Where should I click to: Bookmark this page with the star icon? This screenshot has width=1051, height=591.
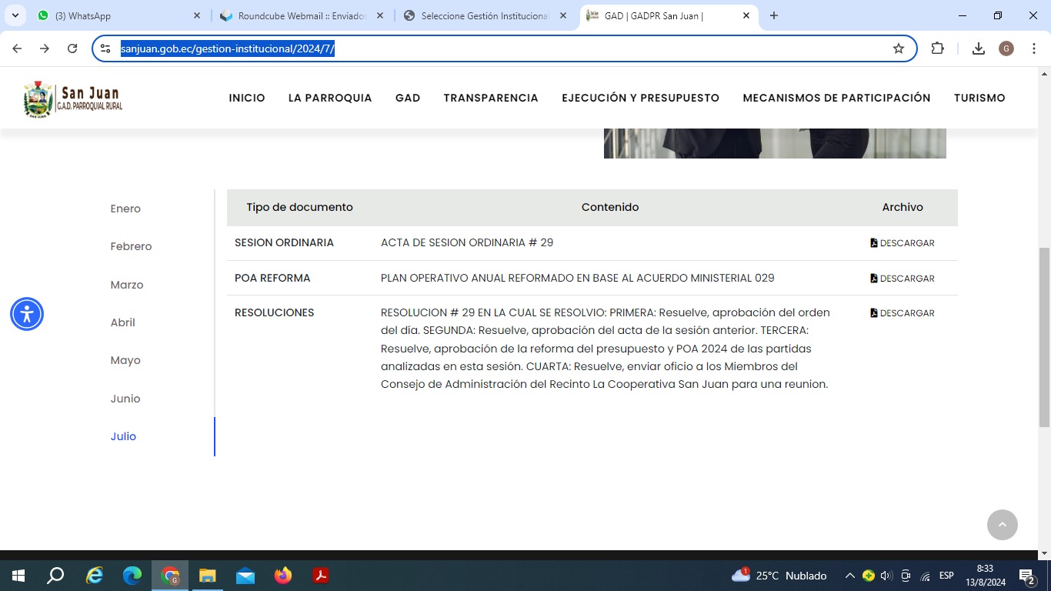pyautogui.click(x=898, y=48)
